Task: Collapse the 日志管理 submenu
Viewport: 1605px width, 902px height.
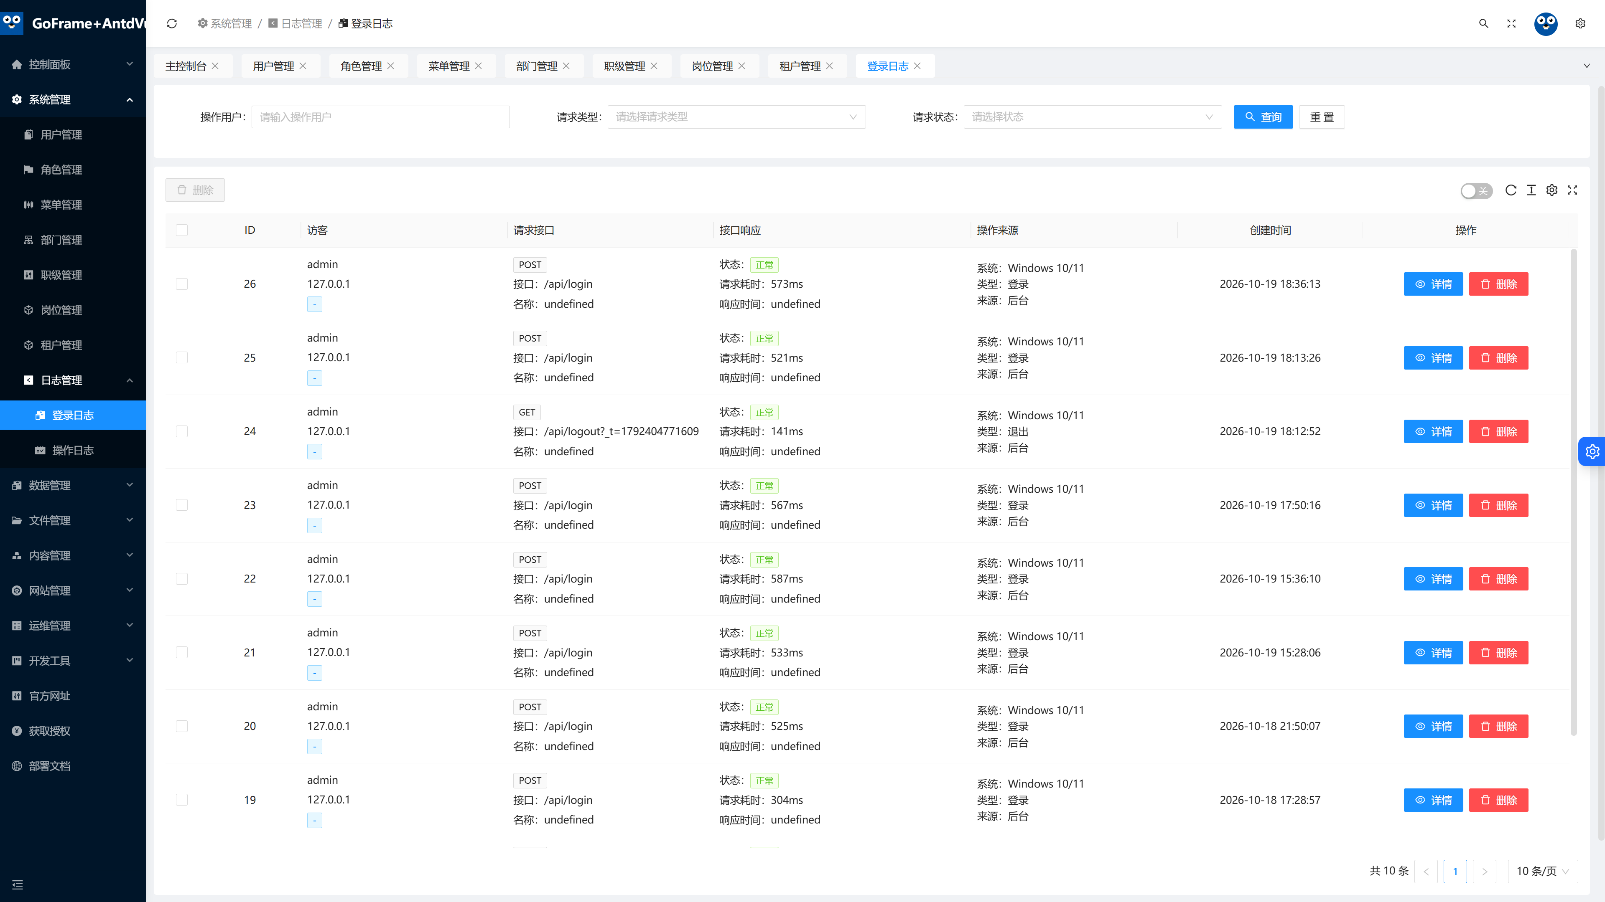Action: pyautogui.click(x=73, y=380)
